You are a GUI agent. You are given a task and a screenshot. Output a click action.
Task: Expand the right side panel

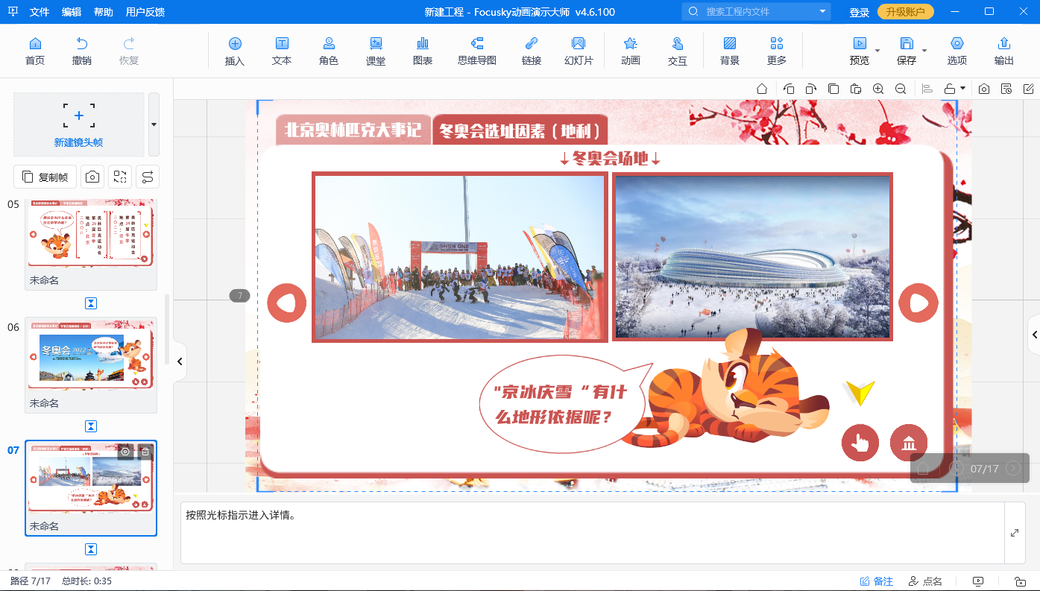point(1035,335)
